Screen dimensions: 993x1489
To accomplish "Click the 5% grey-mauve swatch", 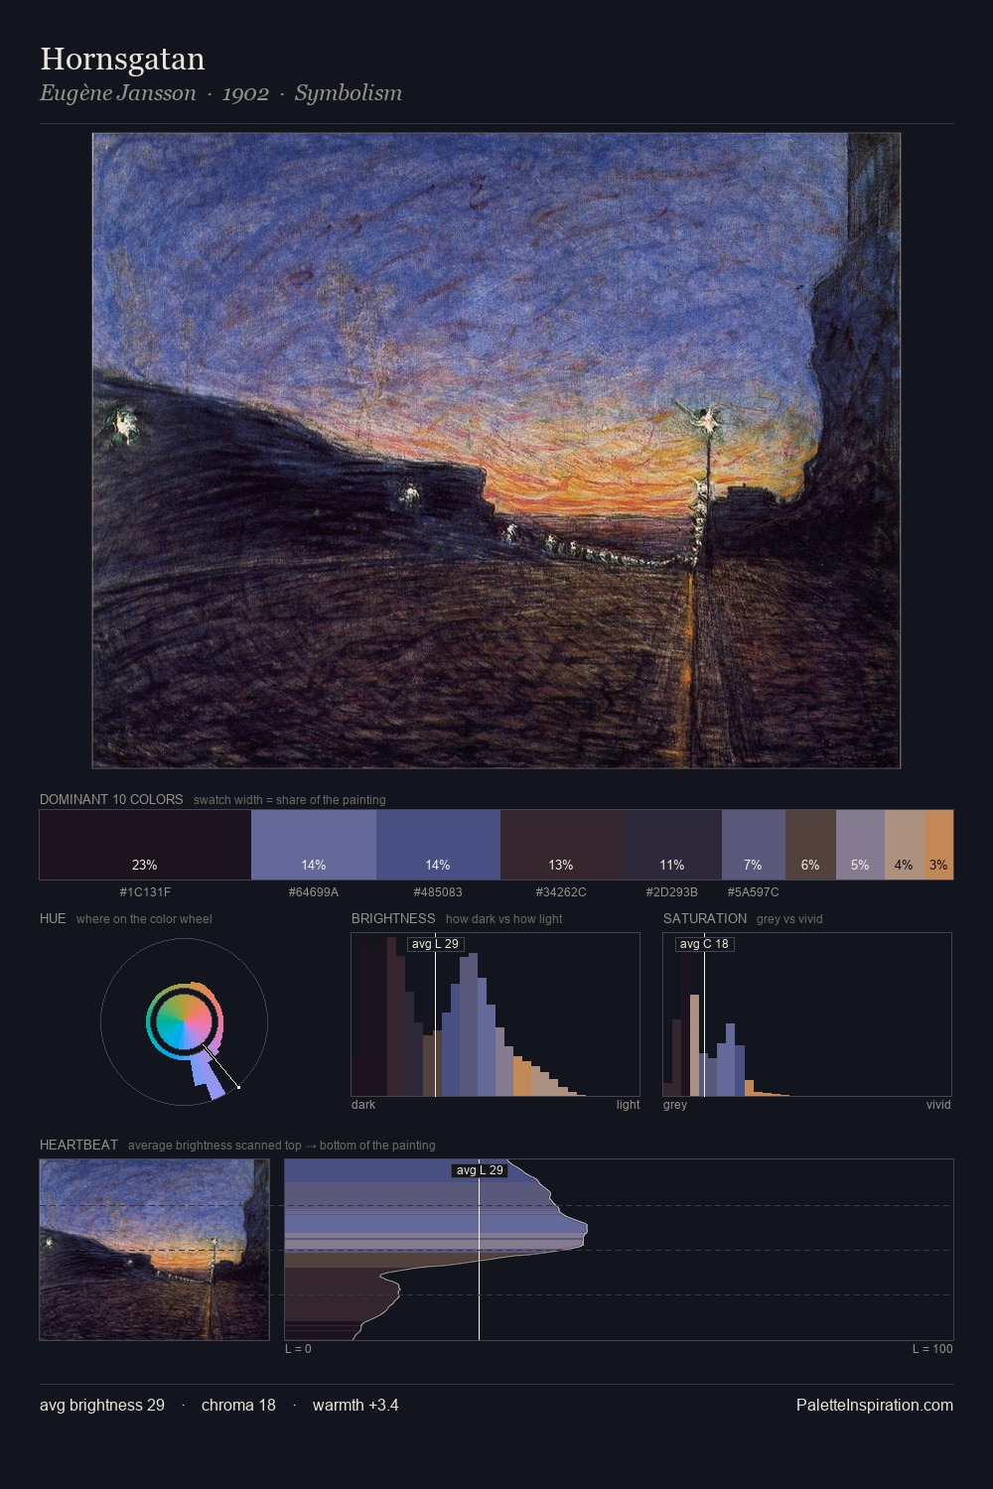I will point(860,845).
